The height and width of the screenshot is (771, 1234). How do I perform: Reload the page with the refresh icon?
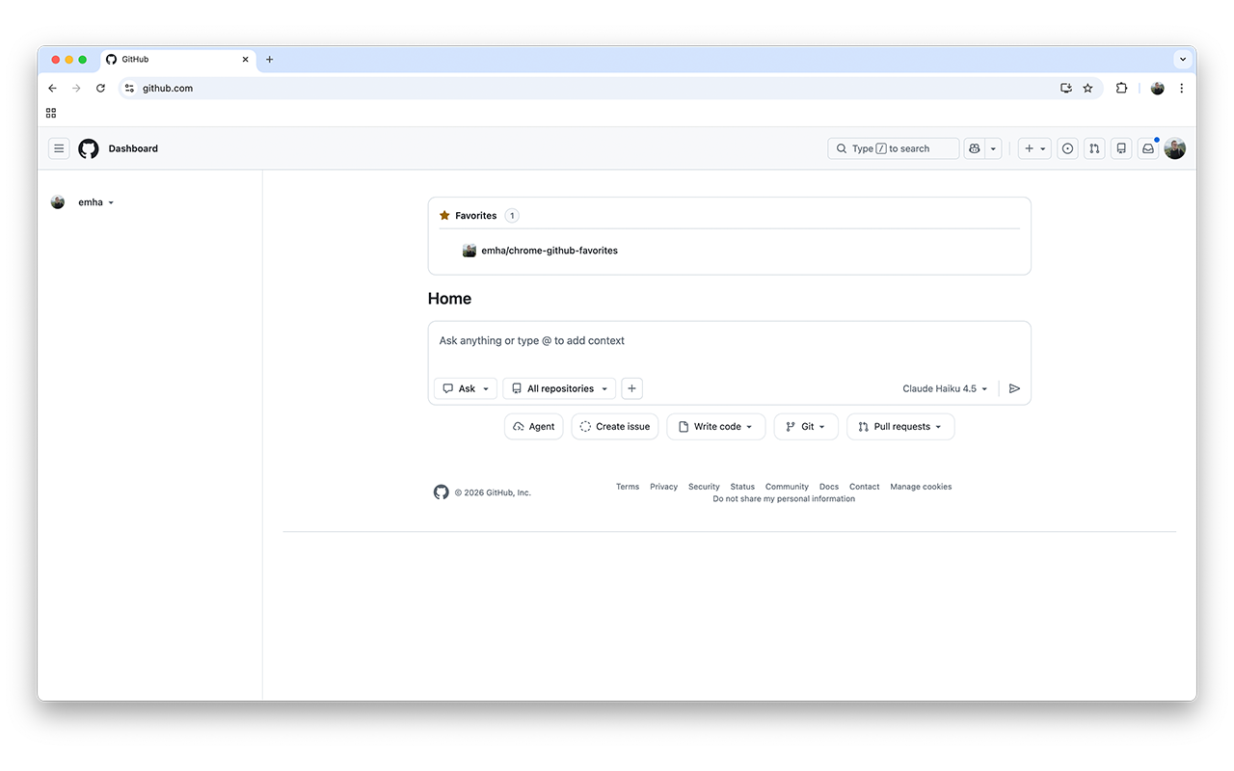[x=100, y=88]
